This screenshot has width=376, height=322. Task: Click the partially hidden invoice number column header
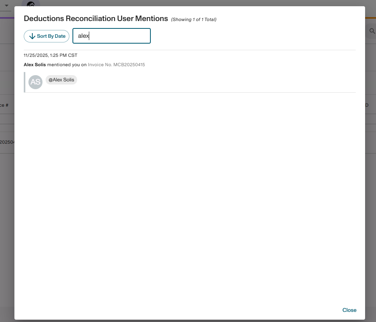pos(5,105)
